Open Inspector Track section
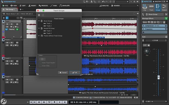Viewport: 169px width, 105px height. 151,7
